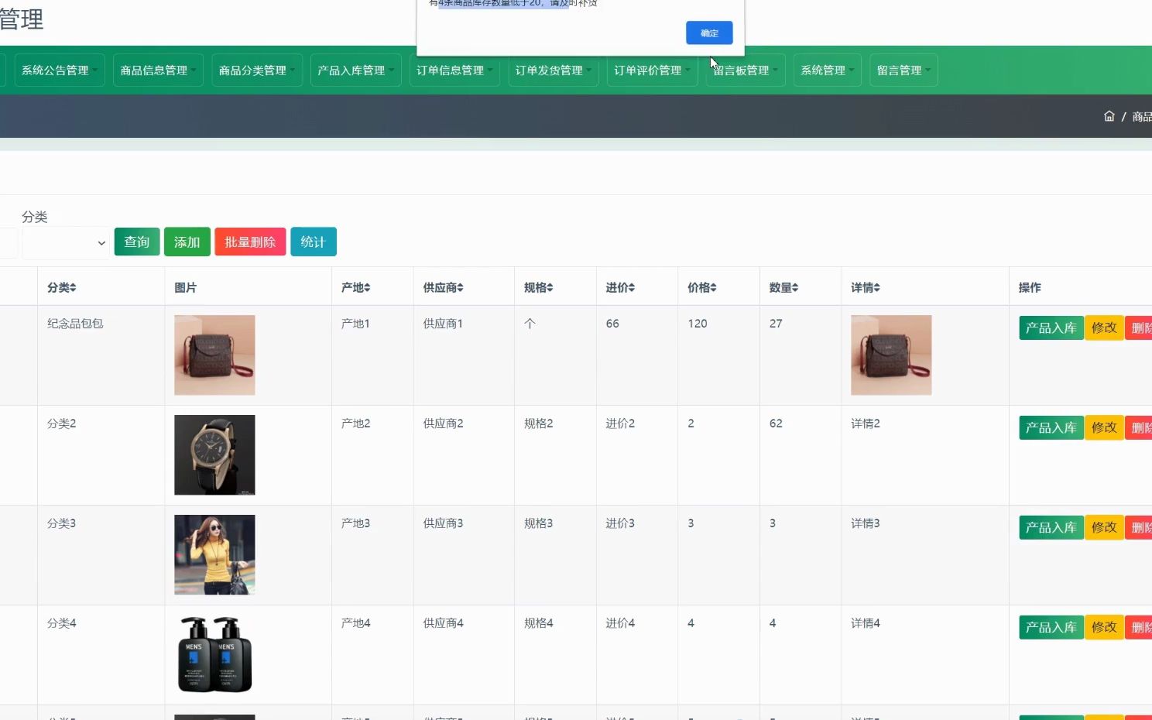Click 产品入库 for 纪念品包包 row
The width and height of the screenshot is (1152, 720).
point(1051,327)
